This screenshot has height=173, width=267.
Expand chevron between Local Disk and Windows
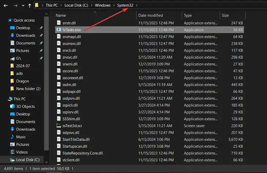pos(91,5)
